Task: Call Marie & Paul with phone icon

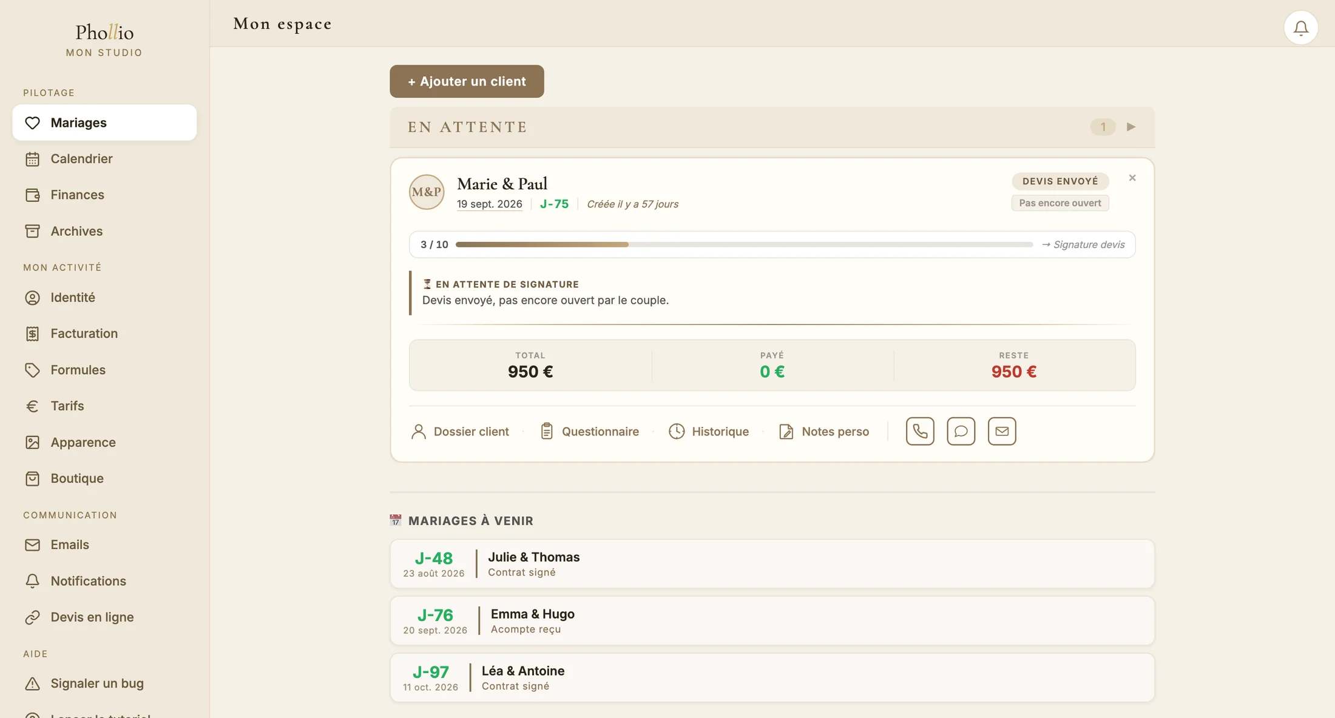Action: click(x=920, y=431)
